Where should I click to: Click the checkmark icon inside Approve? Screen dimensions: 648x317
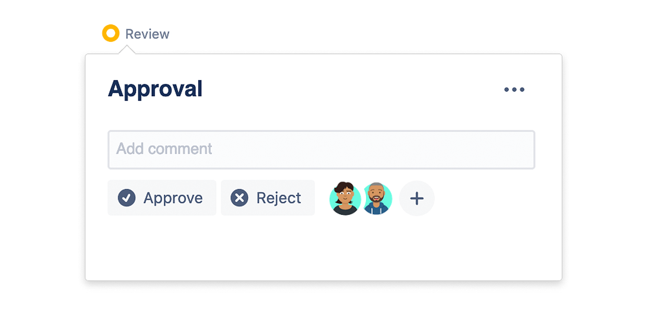[x=126, y=198]
